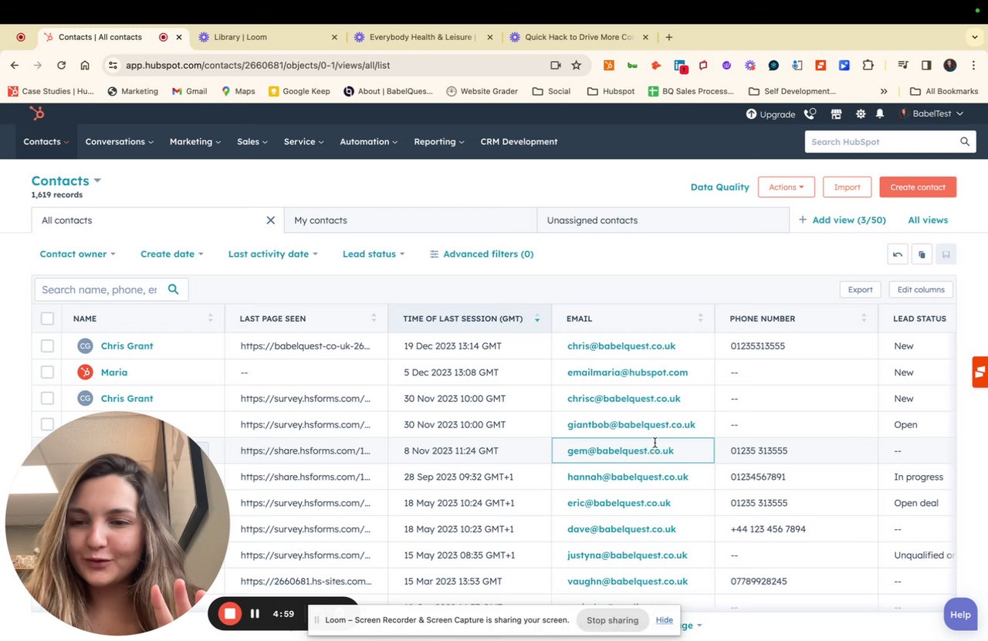Click the Upgrade arrow button
Viewport: 988px width, 641px height.
(770, 114)
